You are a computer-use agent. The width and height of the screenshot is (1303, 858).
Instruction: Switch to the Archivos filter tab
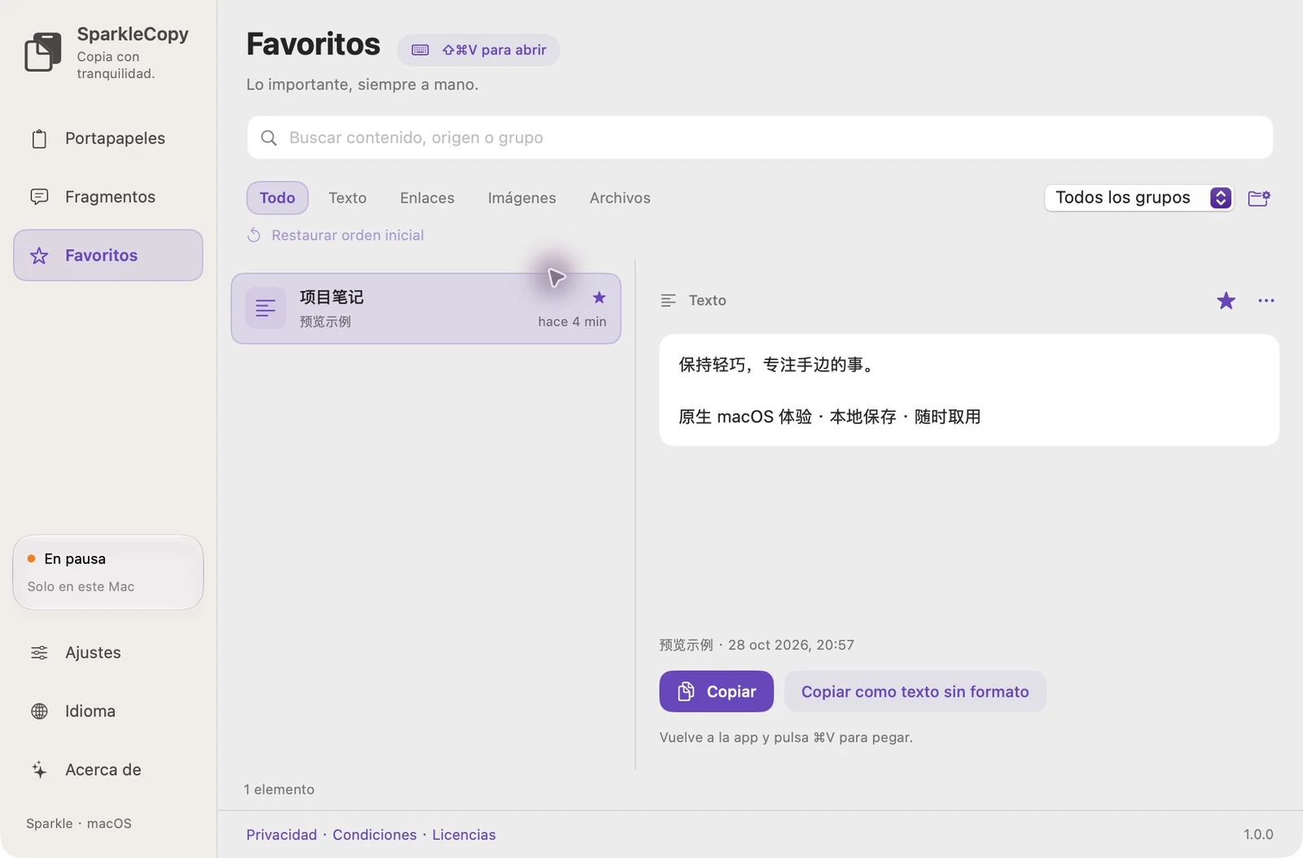point(620,198)
